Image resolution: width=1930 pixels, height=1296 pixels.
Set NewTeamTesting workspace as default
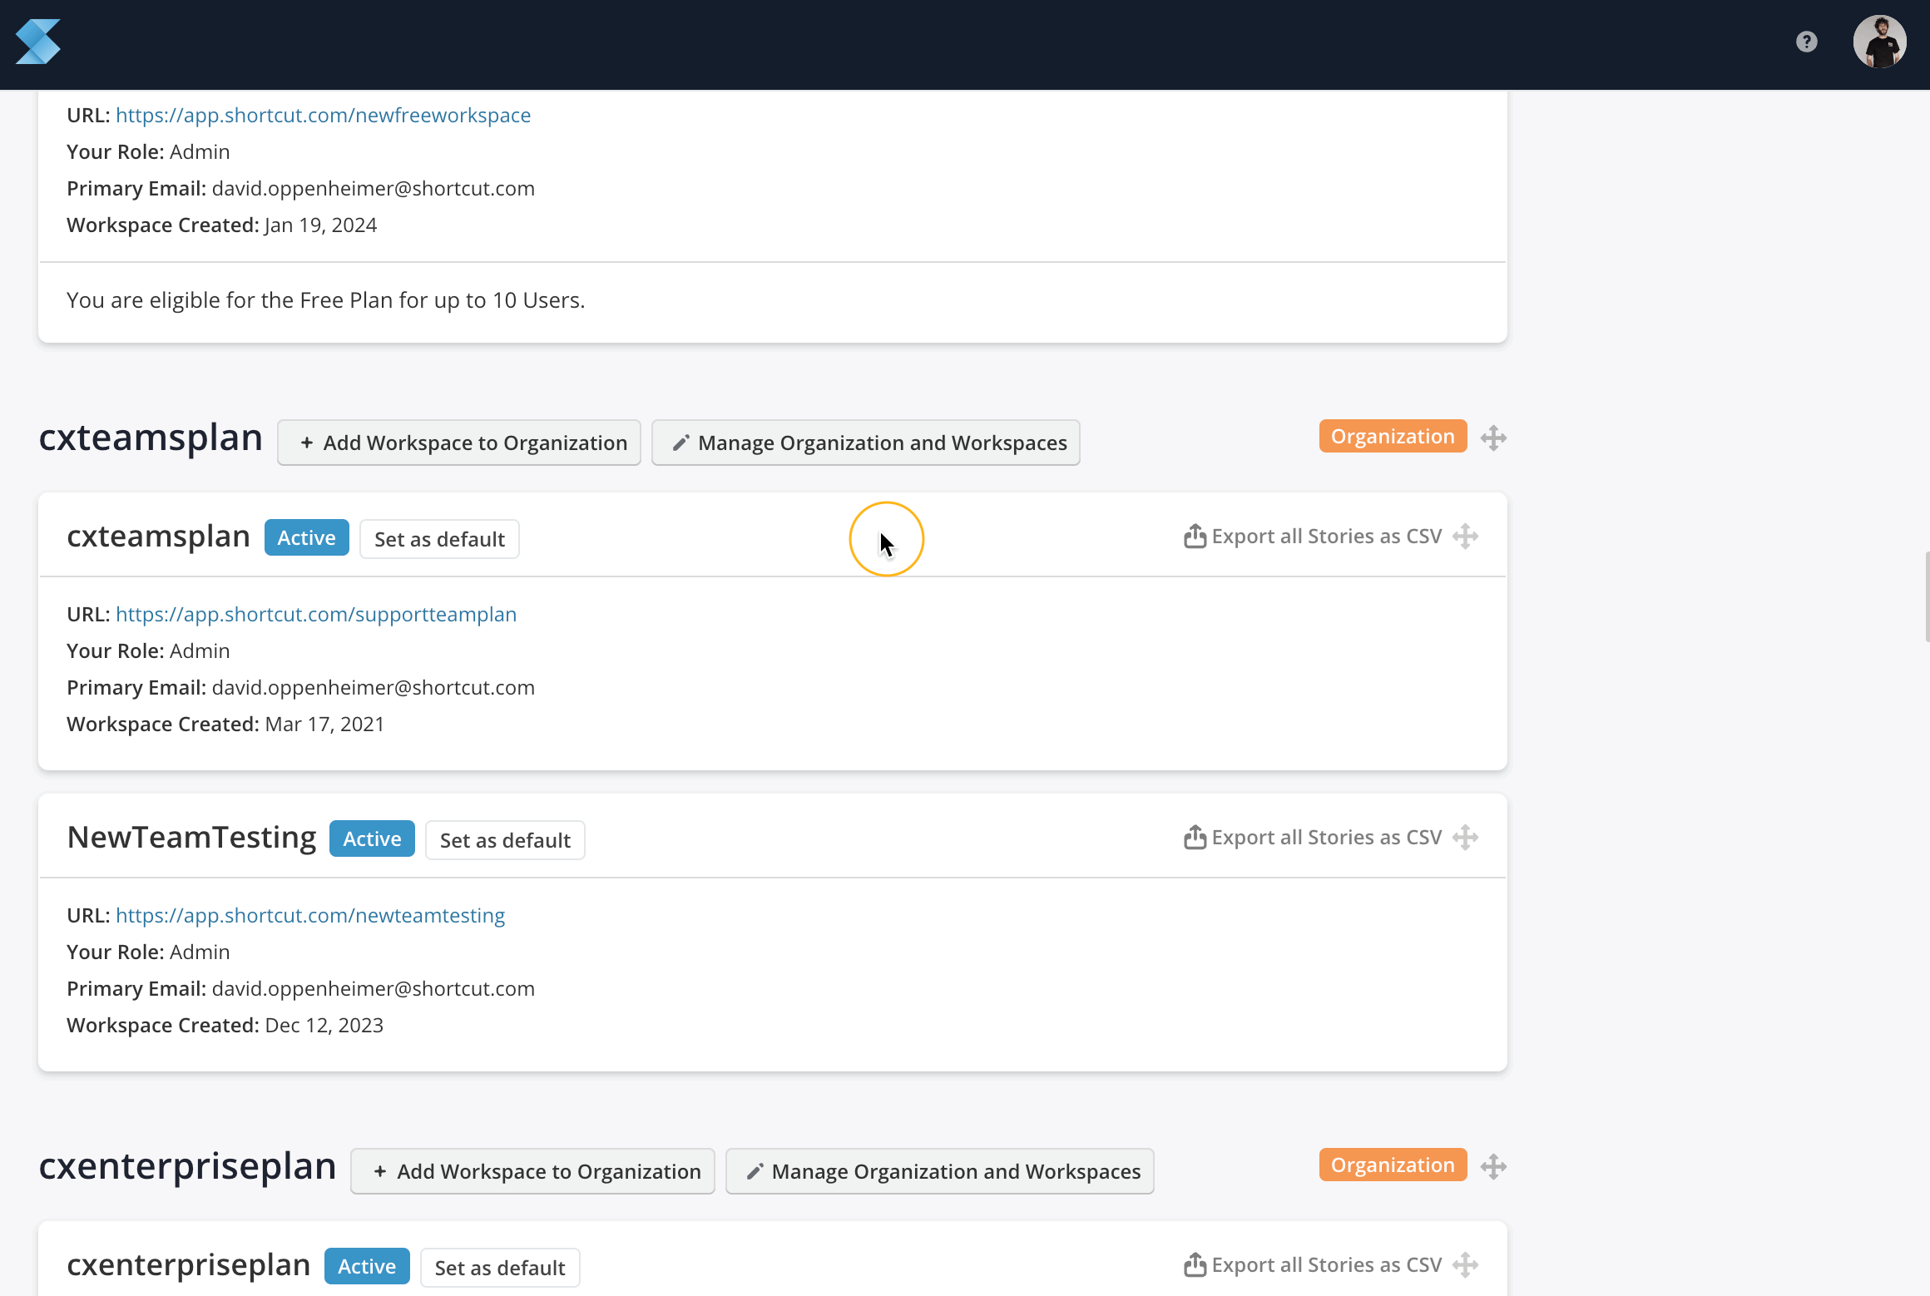click(x=505, y=840)
